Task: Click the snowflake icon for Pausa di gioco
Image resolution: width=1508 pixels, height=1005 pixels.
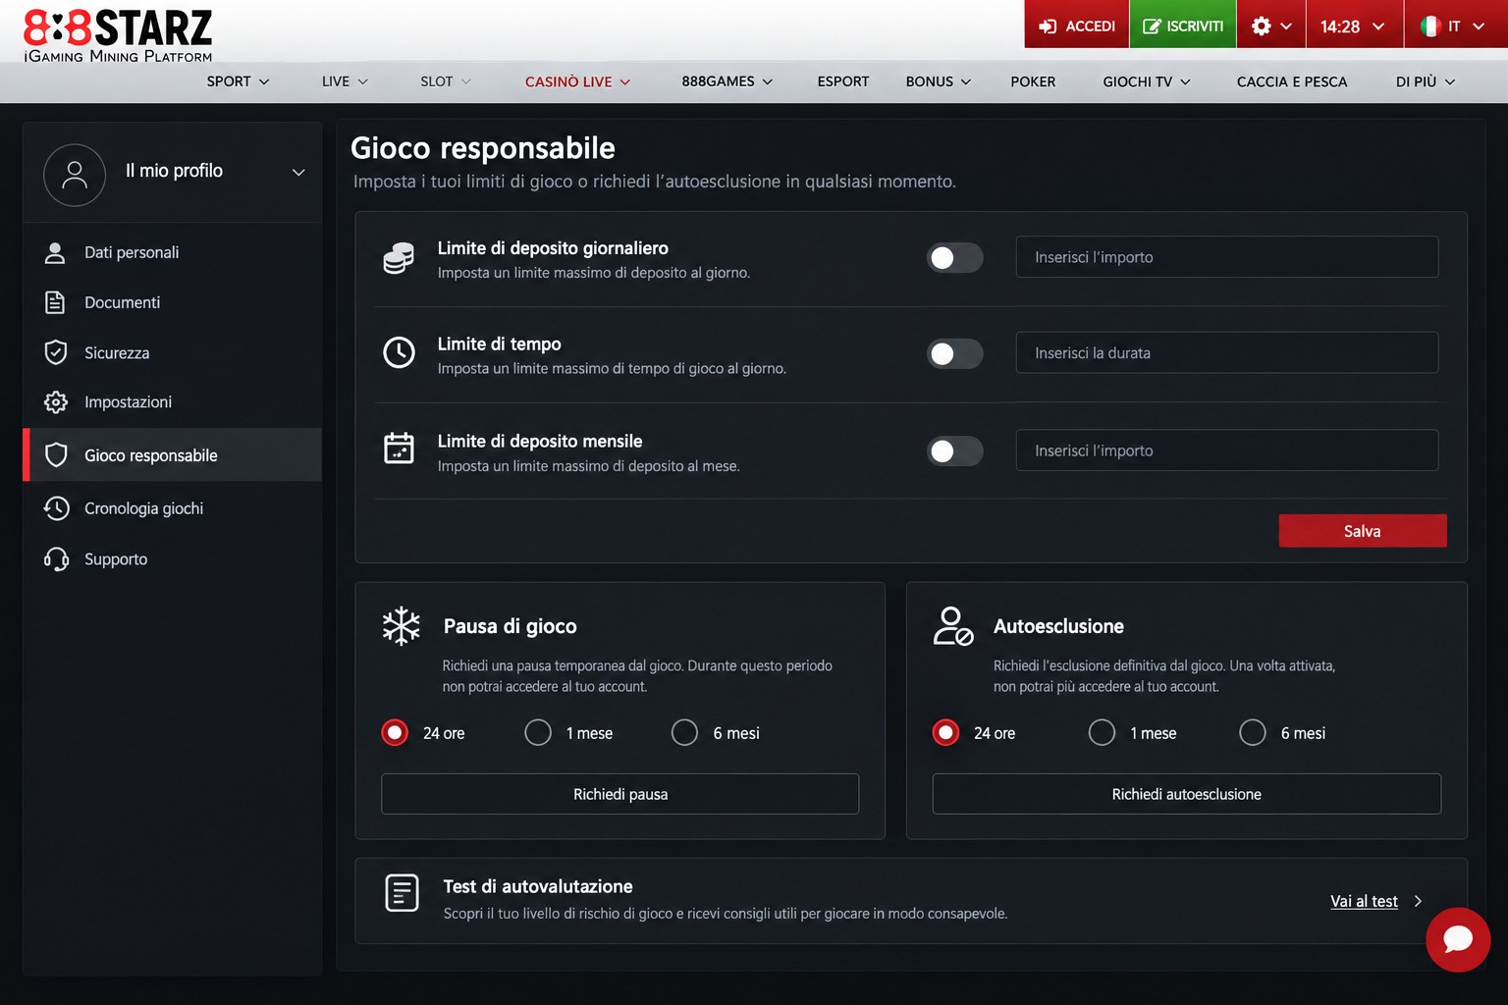Action: 402,626
